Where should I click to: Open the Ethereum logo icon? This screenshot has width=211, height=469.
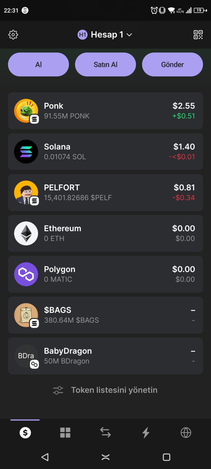pyautogui.click(x=26, y=233)
